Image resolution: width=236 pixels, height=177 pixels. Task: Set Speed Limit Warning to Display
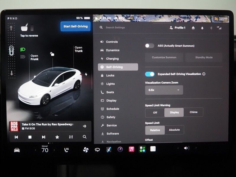point(174,112)
